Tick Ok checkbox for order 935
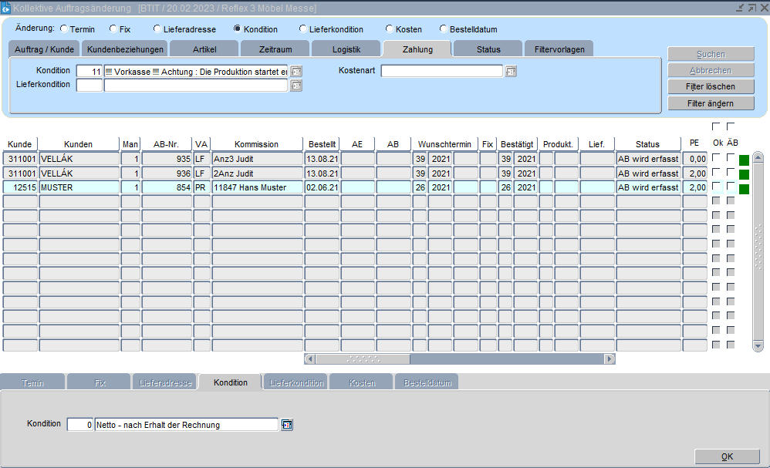Screen dimensions: 770x468 click(716, 158)
